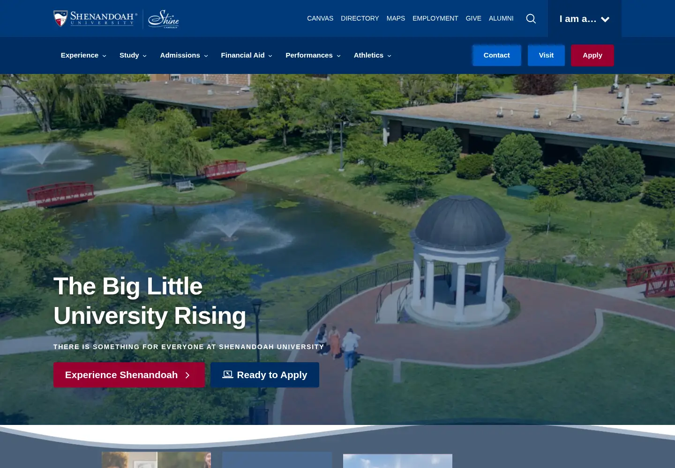This screenshot has width=675, height=468.
Task: Click the Experience Shenandoah button
Action: 129,375
